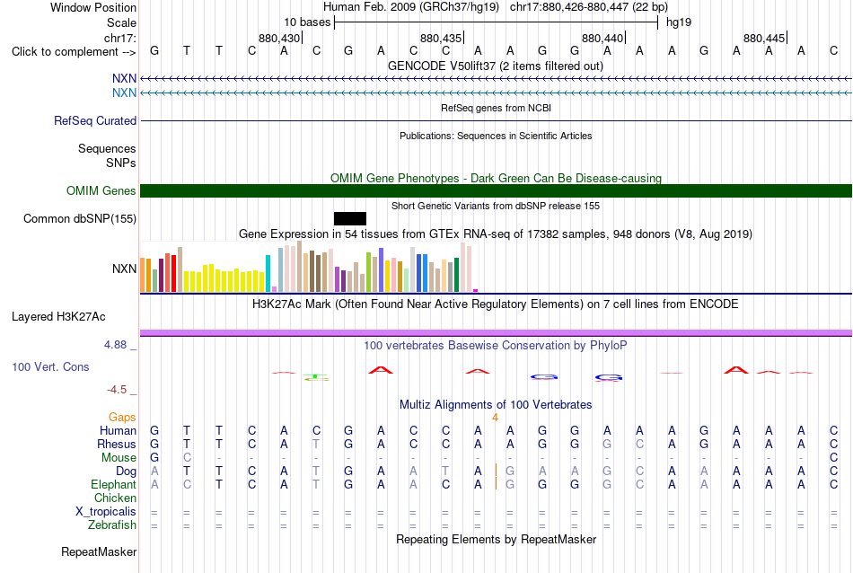The height and width of the screenshot is (573, 853).
Task: Click the 4.88 PhyloP upper limit value
Action: tap(115, 345)
